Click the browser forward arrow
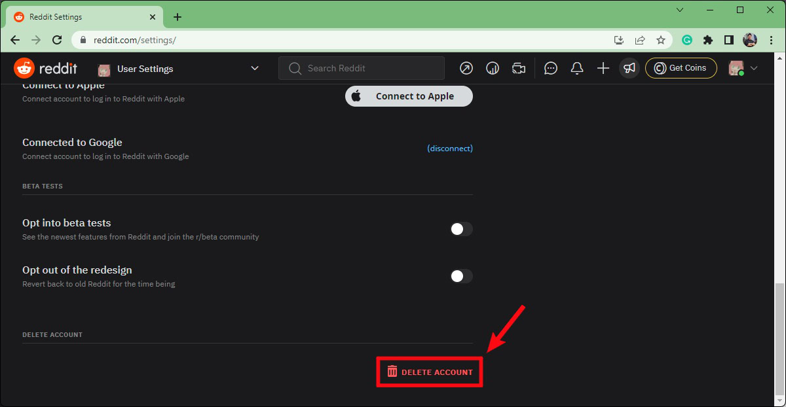Viewport: 786px width, 407px height. [x=36, y=40]
